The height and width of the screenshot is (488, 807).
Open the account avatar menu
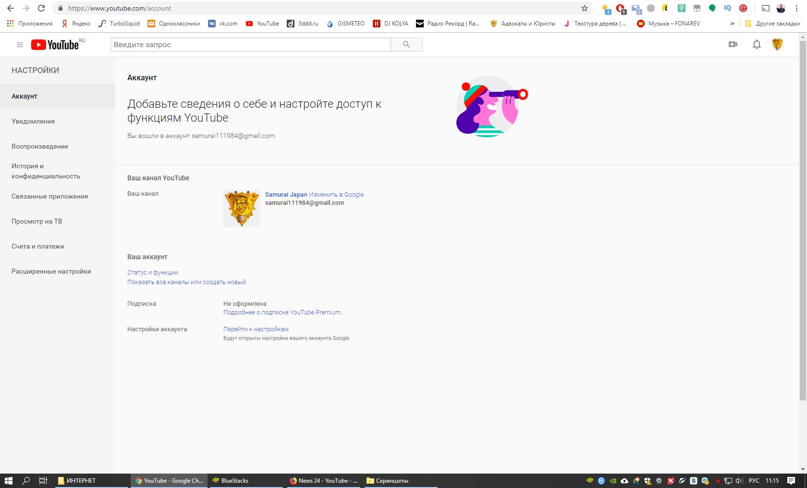coord(778,45)
